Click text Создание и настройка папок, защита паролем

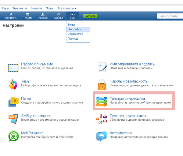52,103
